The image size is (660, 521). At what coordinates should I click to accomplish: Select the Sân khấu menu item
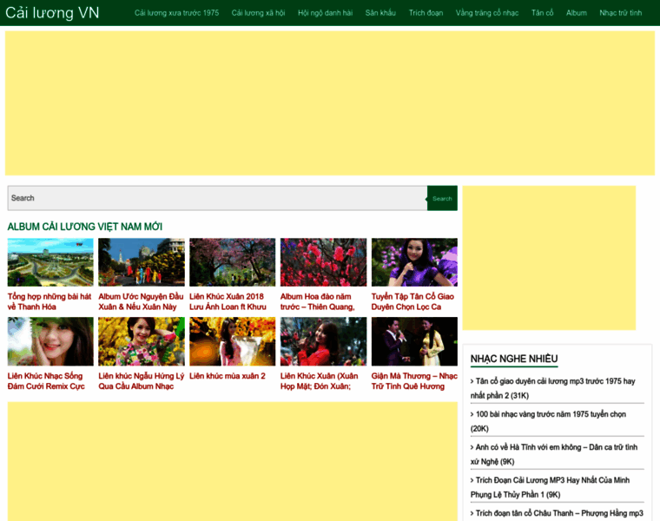pos(380,13)
